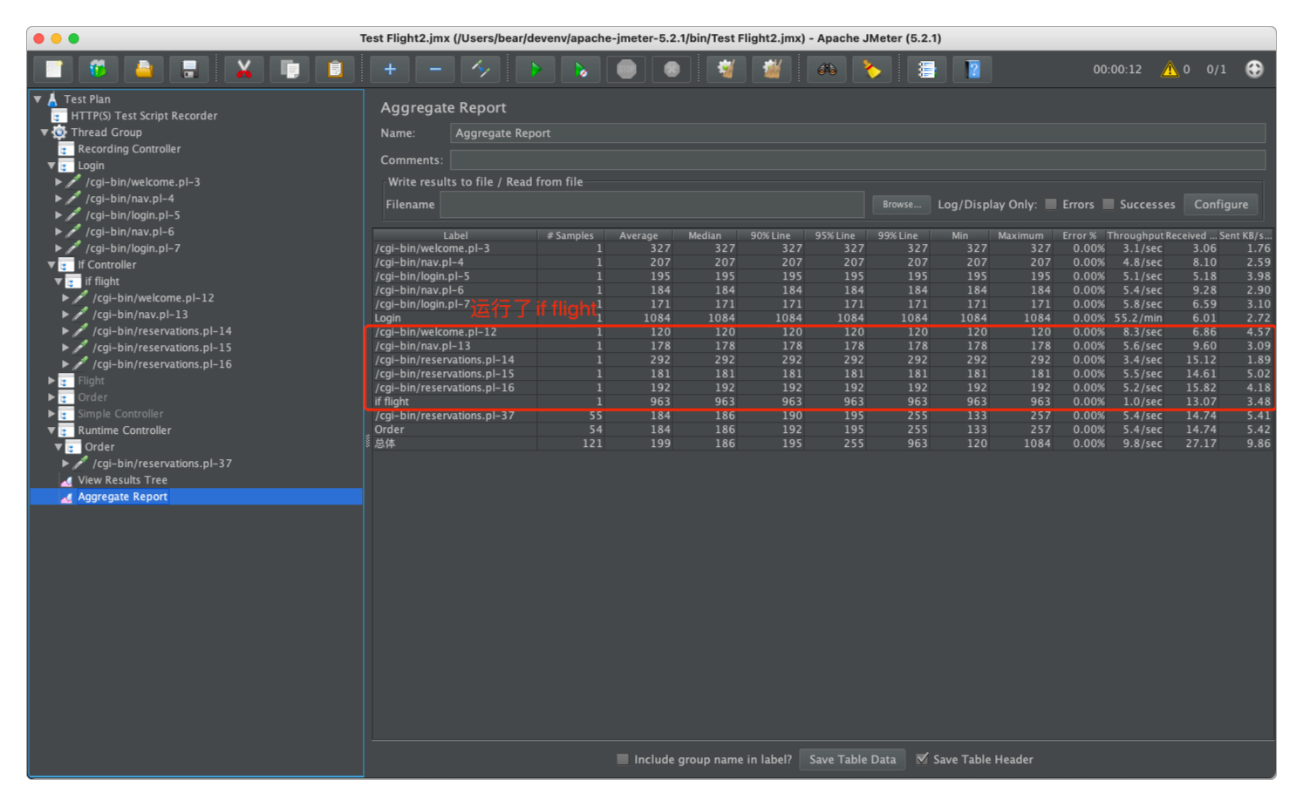Toggle the Errors only checkbox
Image resolution: width=1303 pixels, height=806 pixels.
coord(1051,204)
